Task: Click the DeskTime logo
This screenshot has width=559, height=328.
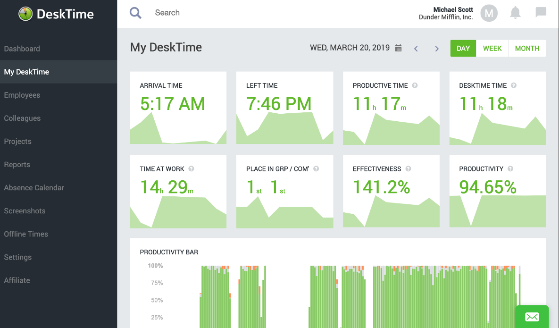Action: click(x=56, y=14)
